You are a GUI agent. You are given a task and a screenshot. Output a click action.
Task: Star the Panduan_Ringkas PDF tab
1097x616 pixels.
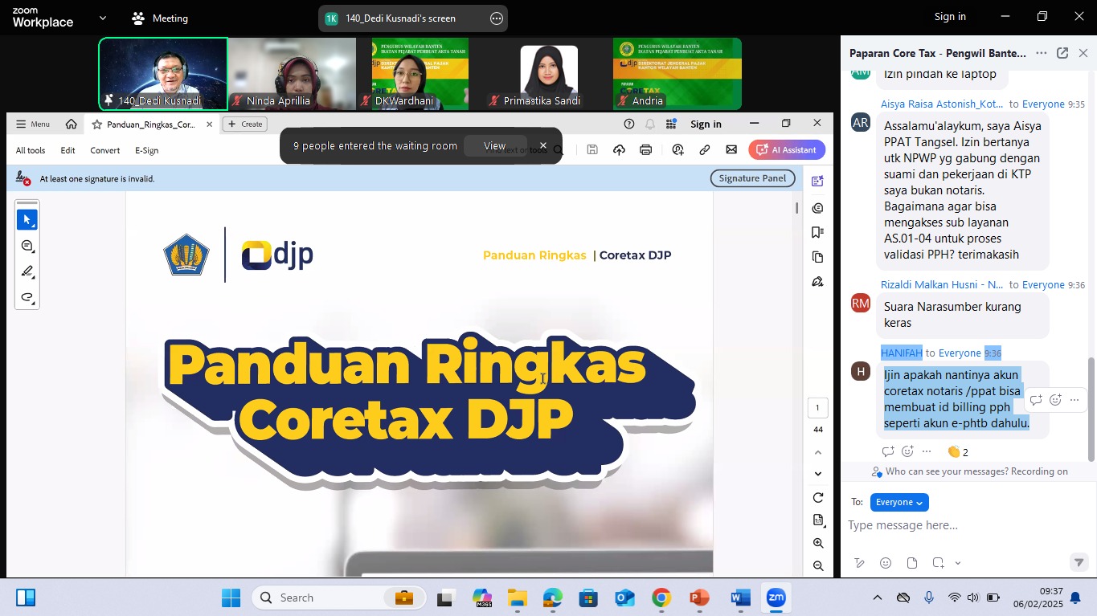click(97, 124)
